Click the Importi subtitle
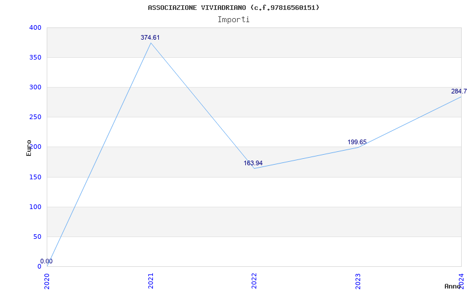The image size is (467, 292). (x=233, y=20)
